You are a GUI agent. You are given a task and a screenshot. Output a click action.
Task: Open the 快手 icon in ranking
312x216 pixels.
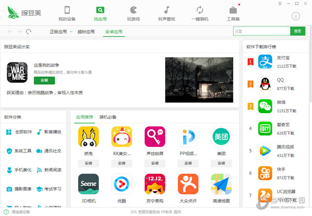[265, 173]
